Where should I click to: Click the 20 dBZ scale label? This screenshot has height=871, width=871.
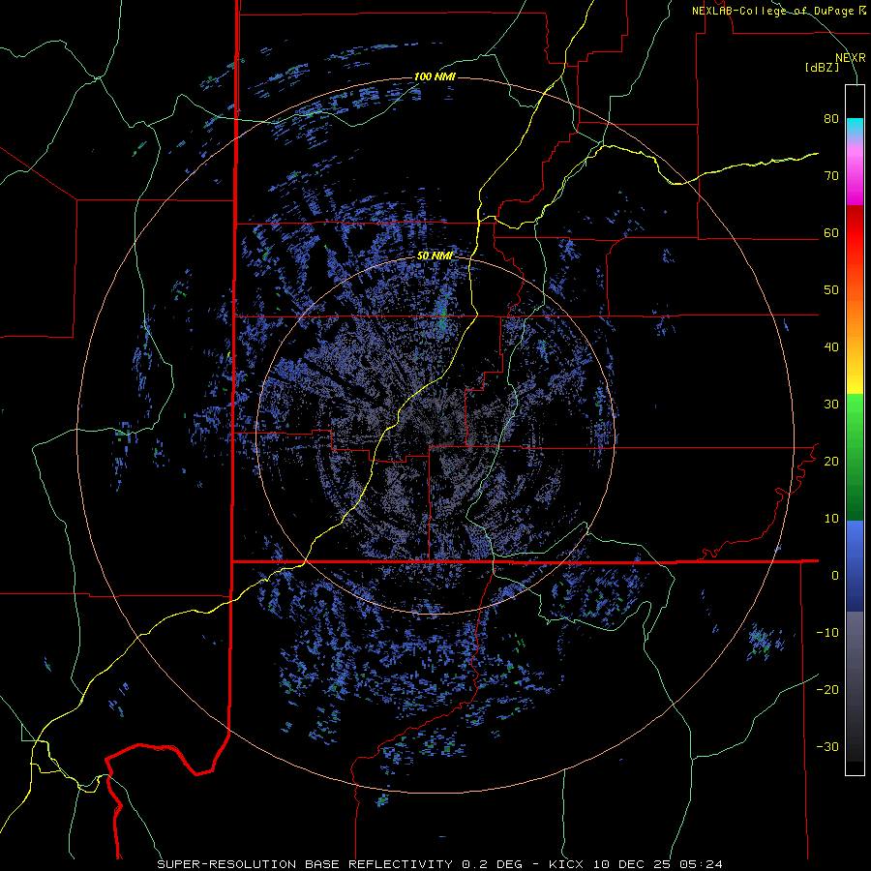click(831, 461)
